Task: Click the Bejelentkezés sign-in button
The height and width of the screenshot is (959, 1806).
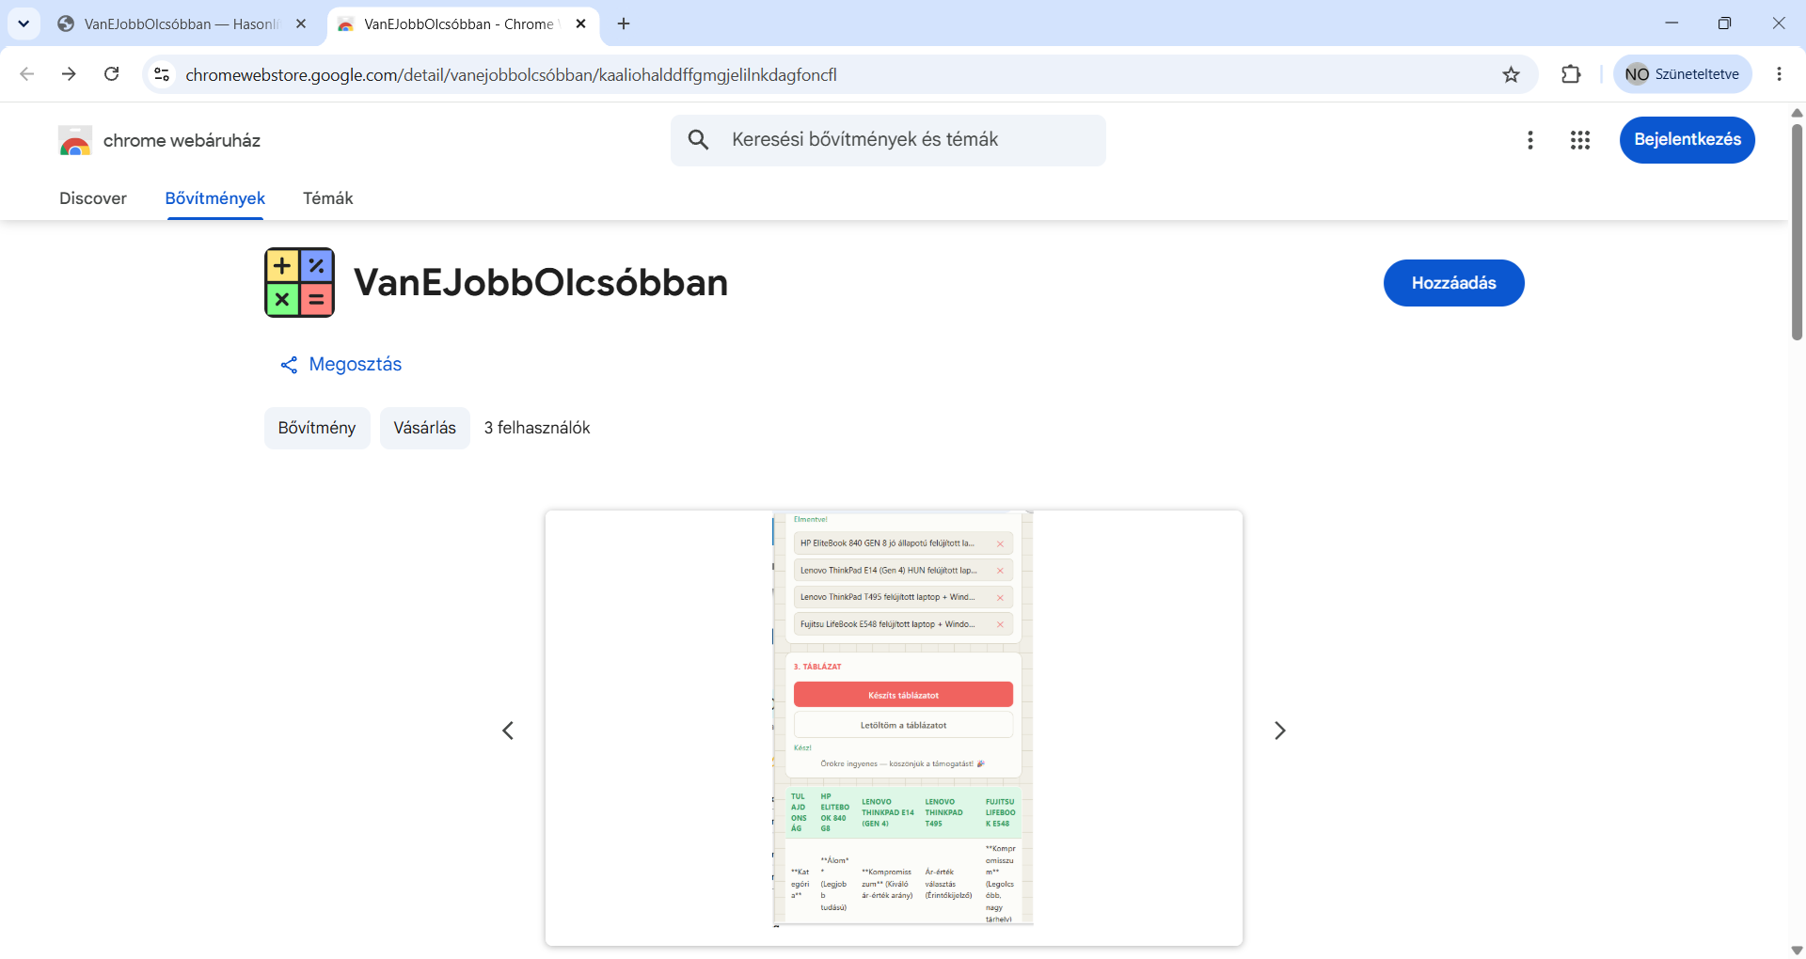Action: 1687,140
